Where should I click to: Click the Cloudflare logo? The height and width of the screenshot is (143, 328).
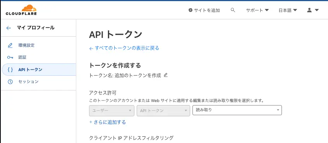[21, 10]
